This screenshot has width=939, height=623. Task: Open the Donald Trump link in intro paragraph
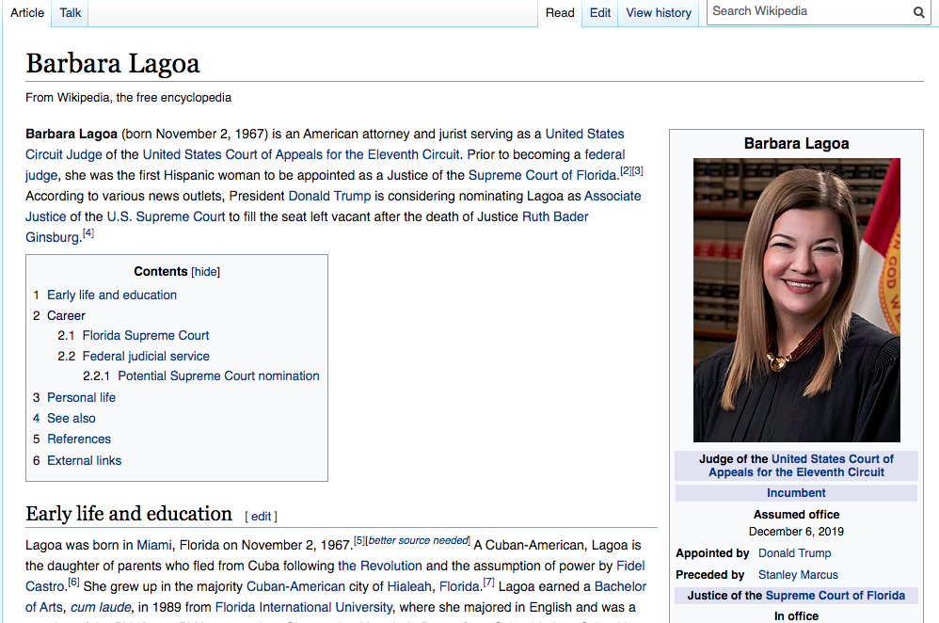tap(329, 196)
